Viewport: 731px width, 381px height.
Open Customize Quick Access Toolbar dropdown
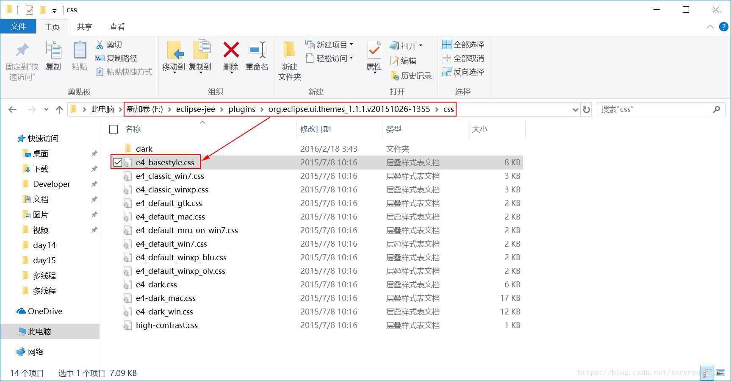54,11
